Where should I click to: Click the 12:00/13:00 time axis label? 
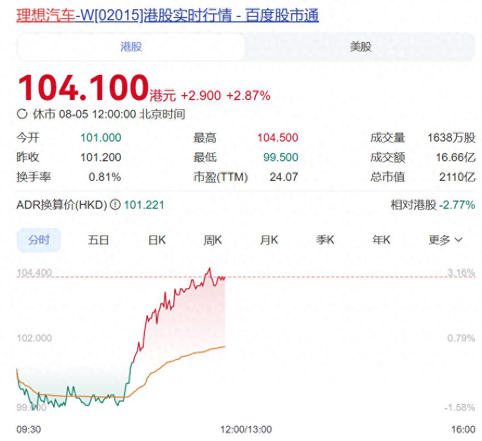[245, 430]
